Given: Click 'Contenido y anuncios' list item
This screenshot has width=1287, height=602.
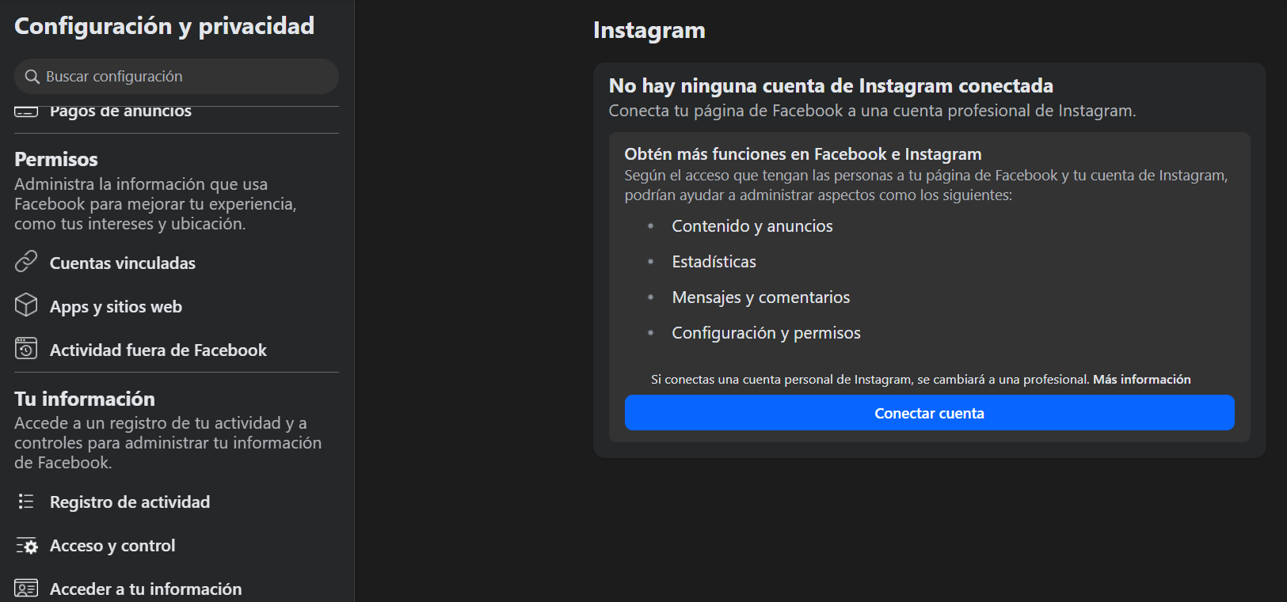Looking at the screenshot, I should (x=752, y=226).
